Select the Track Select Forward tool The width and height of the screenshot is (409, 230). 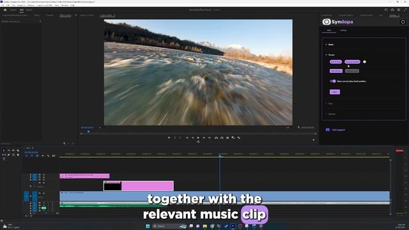point(8,151)
